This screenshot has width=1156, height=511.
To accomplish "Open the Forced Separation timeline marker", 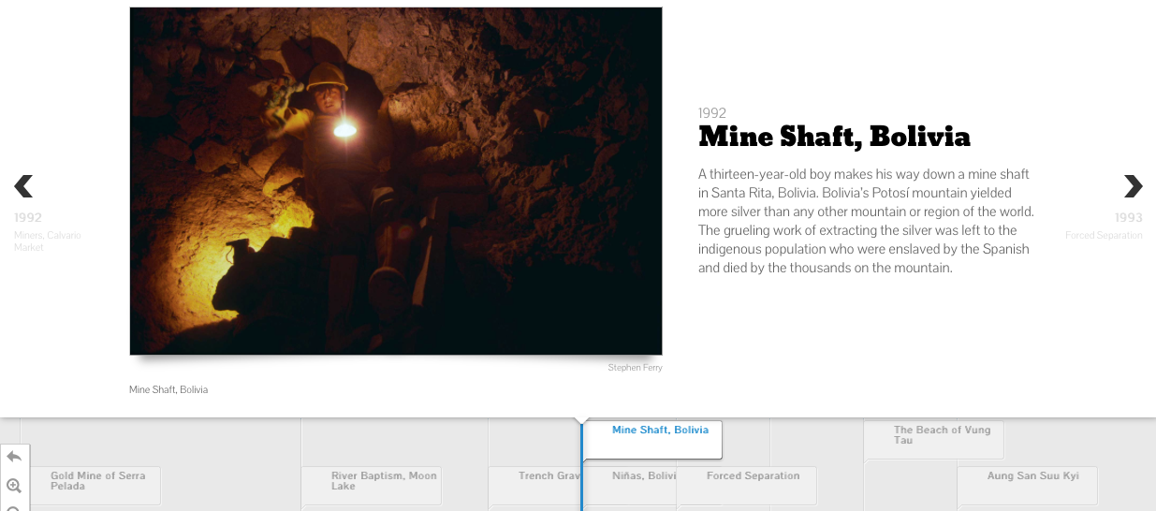I will [x=753, y=476].
